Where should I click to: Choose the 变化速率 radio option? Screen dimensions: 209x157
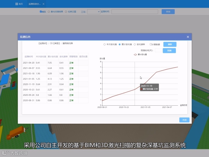(135, 44)
